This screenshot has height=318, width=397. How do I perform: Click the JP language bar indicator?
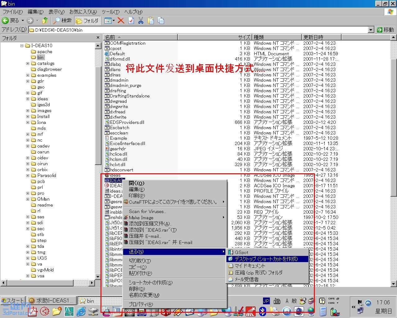tap(266, 301)
